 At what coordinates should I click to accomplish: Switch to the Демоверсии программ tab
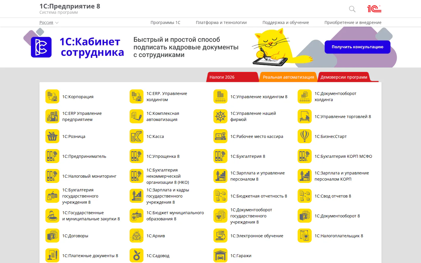[x=344, y=77]
